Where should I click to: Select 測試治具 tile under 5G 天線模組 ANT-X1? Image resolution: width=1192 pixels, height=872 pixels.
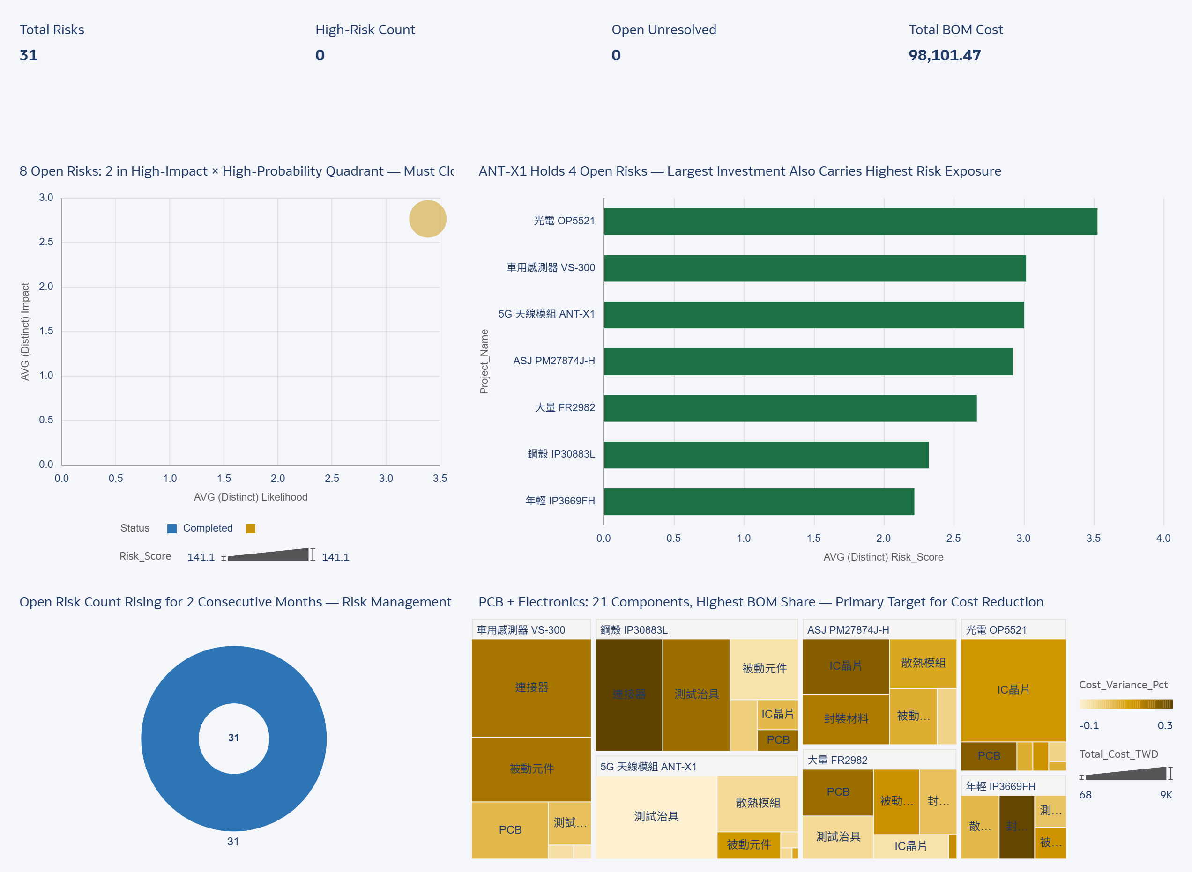click(656, 816)
